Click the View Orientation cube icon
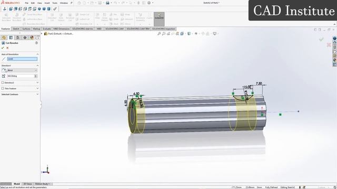This screenshot has height=189, width=337. 182,34
